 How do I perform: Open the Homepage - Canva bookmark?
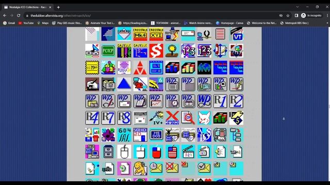point(229,23)
